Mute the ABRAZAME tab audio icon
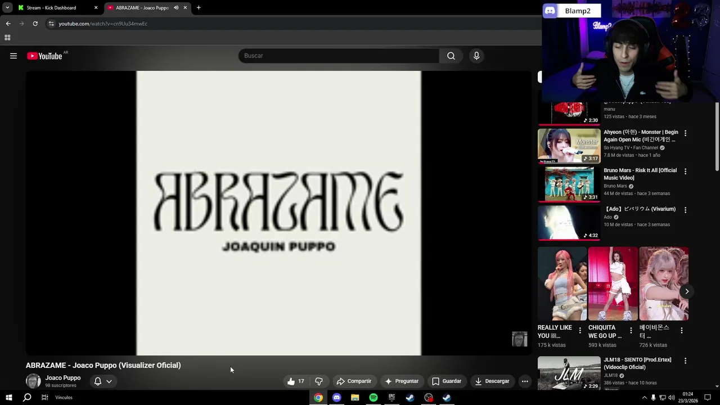Screen dimensions: 720x405 176,8
